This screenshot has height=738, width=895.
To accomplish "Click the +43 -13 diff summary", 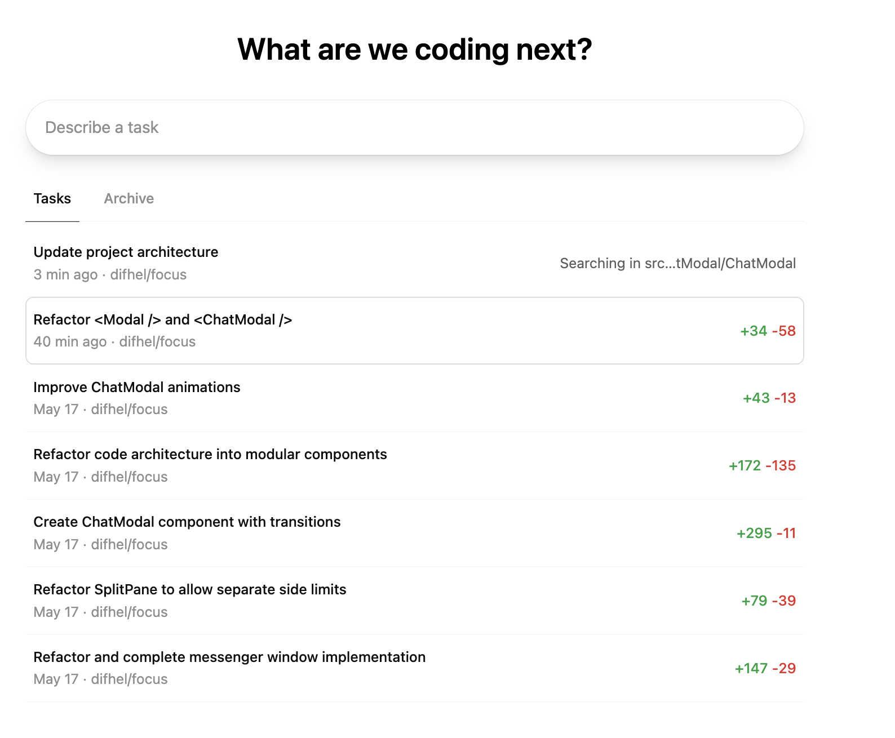I will pos(769,398).
